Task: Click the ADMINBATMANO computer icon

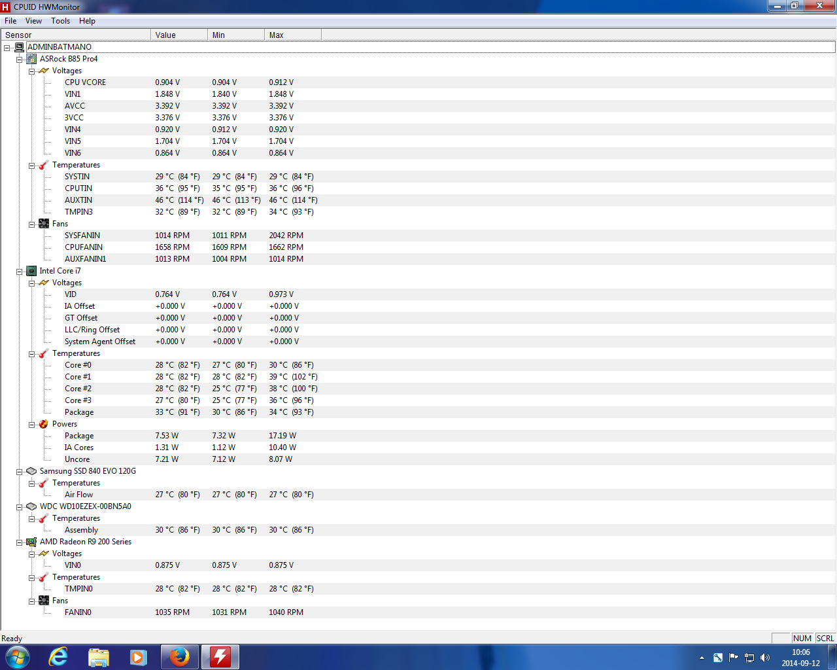Action: pyautogui.click(x=20, y=47)
